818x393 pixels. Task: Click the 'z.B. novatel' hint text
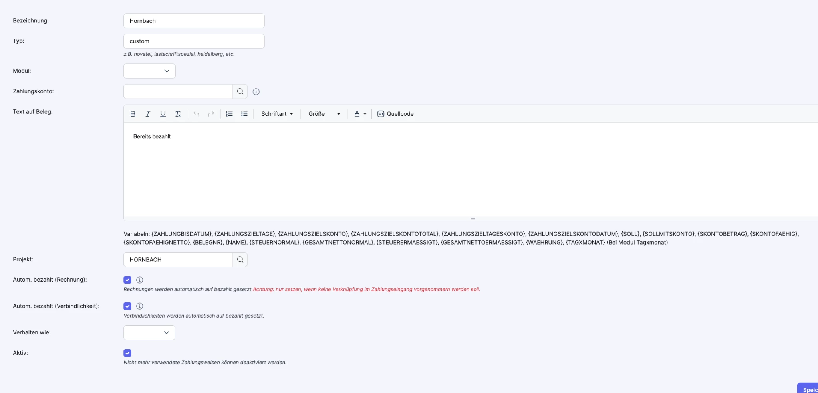[179, 54]
